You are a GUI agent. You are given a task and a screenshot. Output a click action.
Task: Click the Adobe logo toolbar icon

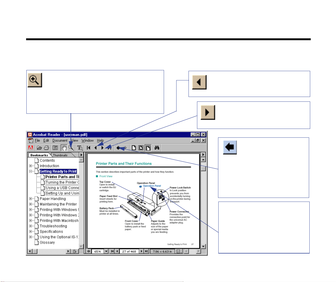tap(31, 148)
